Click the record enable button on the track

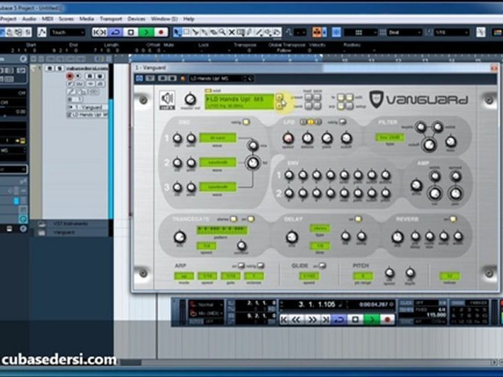point(70,76)
